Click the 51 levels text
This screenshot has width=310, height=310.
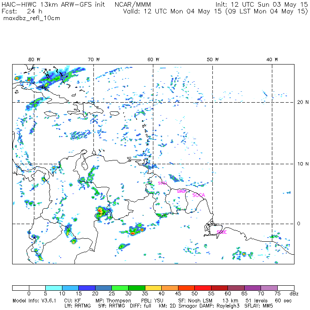click(x=256, y=301)
